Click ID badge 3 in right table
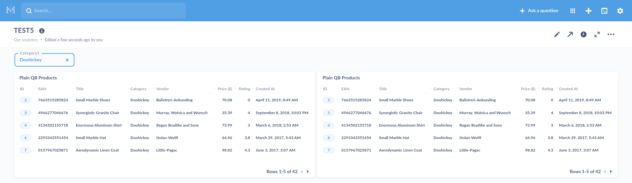The image size is (632, 183). point(329,113)
